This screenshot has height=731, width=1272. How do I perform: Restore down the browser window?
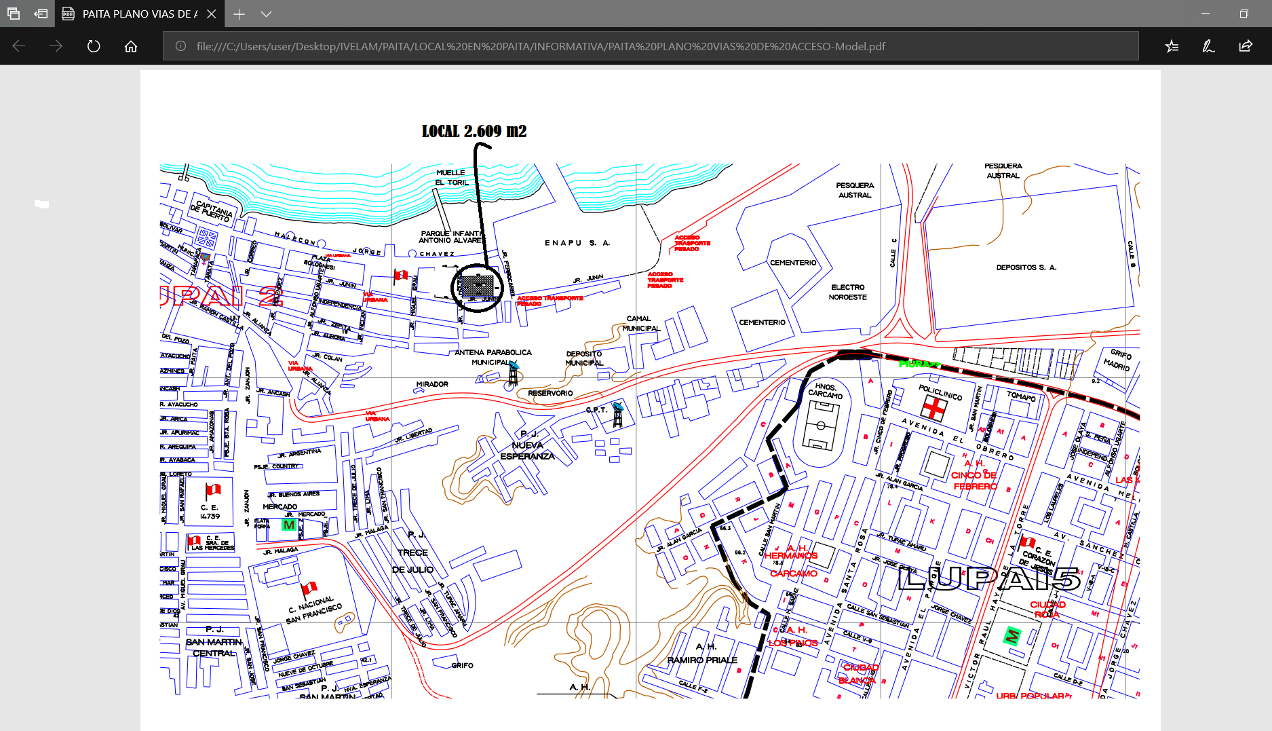click(1244, 14)
